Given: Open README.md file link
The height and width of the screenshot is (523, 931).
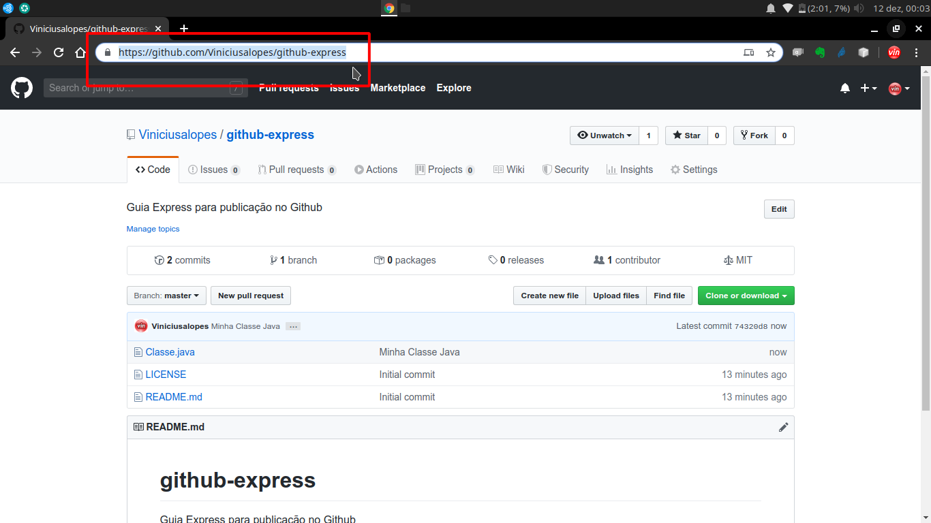Looking at the screenshot, I should pyautogui.click(x=174, y=397).
